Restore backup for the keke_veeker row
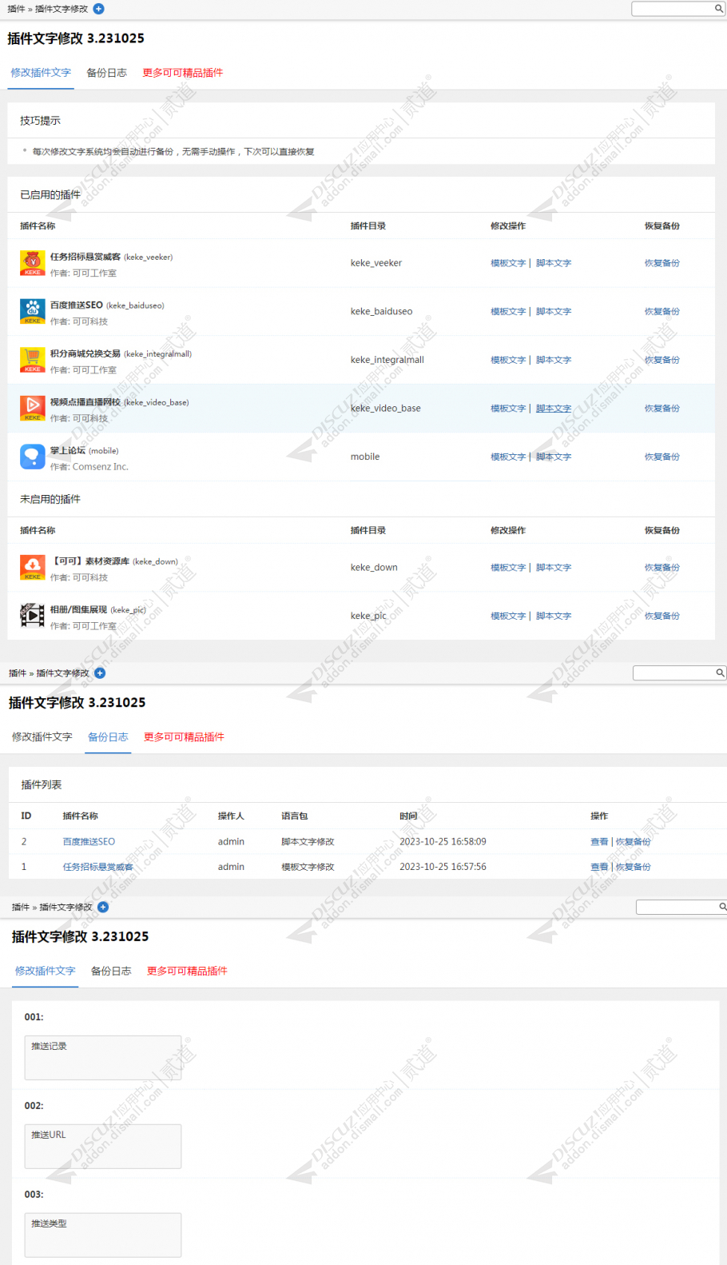727x1265 pixels. (x=662, y=263)
